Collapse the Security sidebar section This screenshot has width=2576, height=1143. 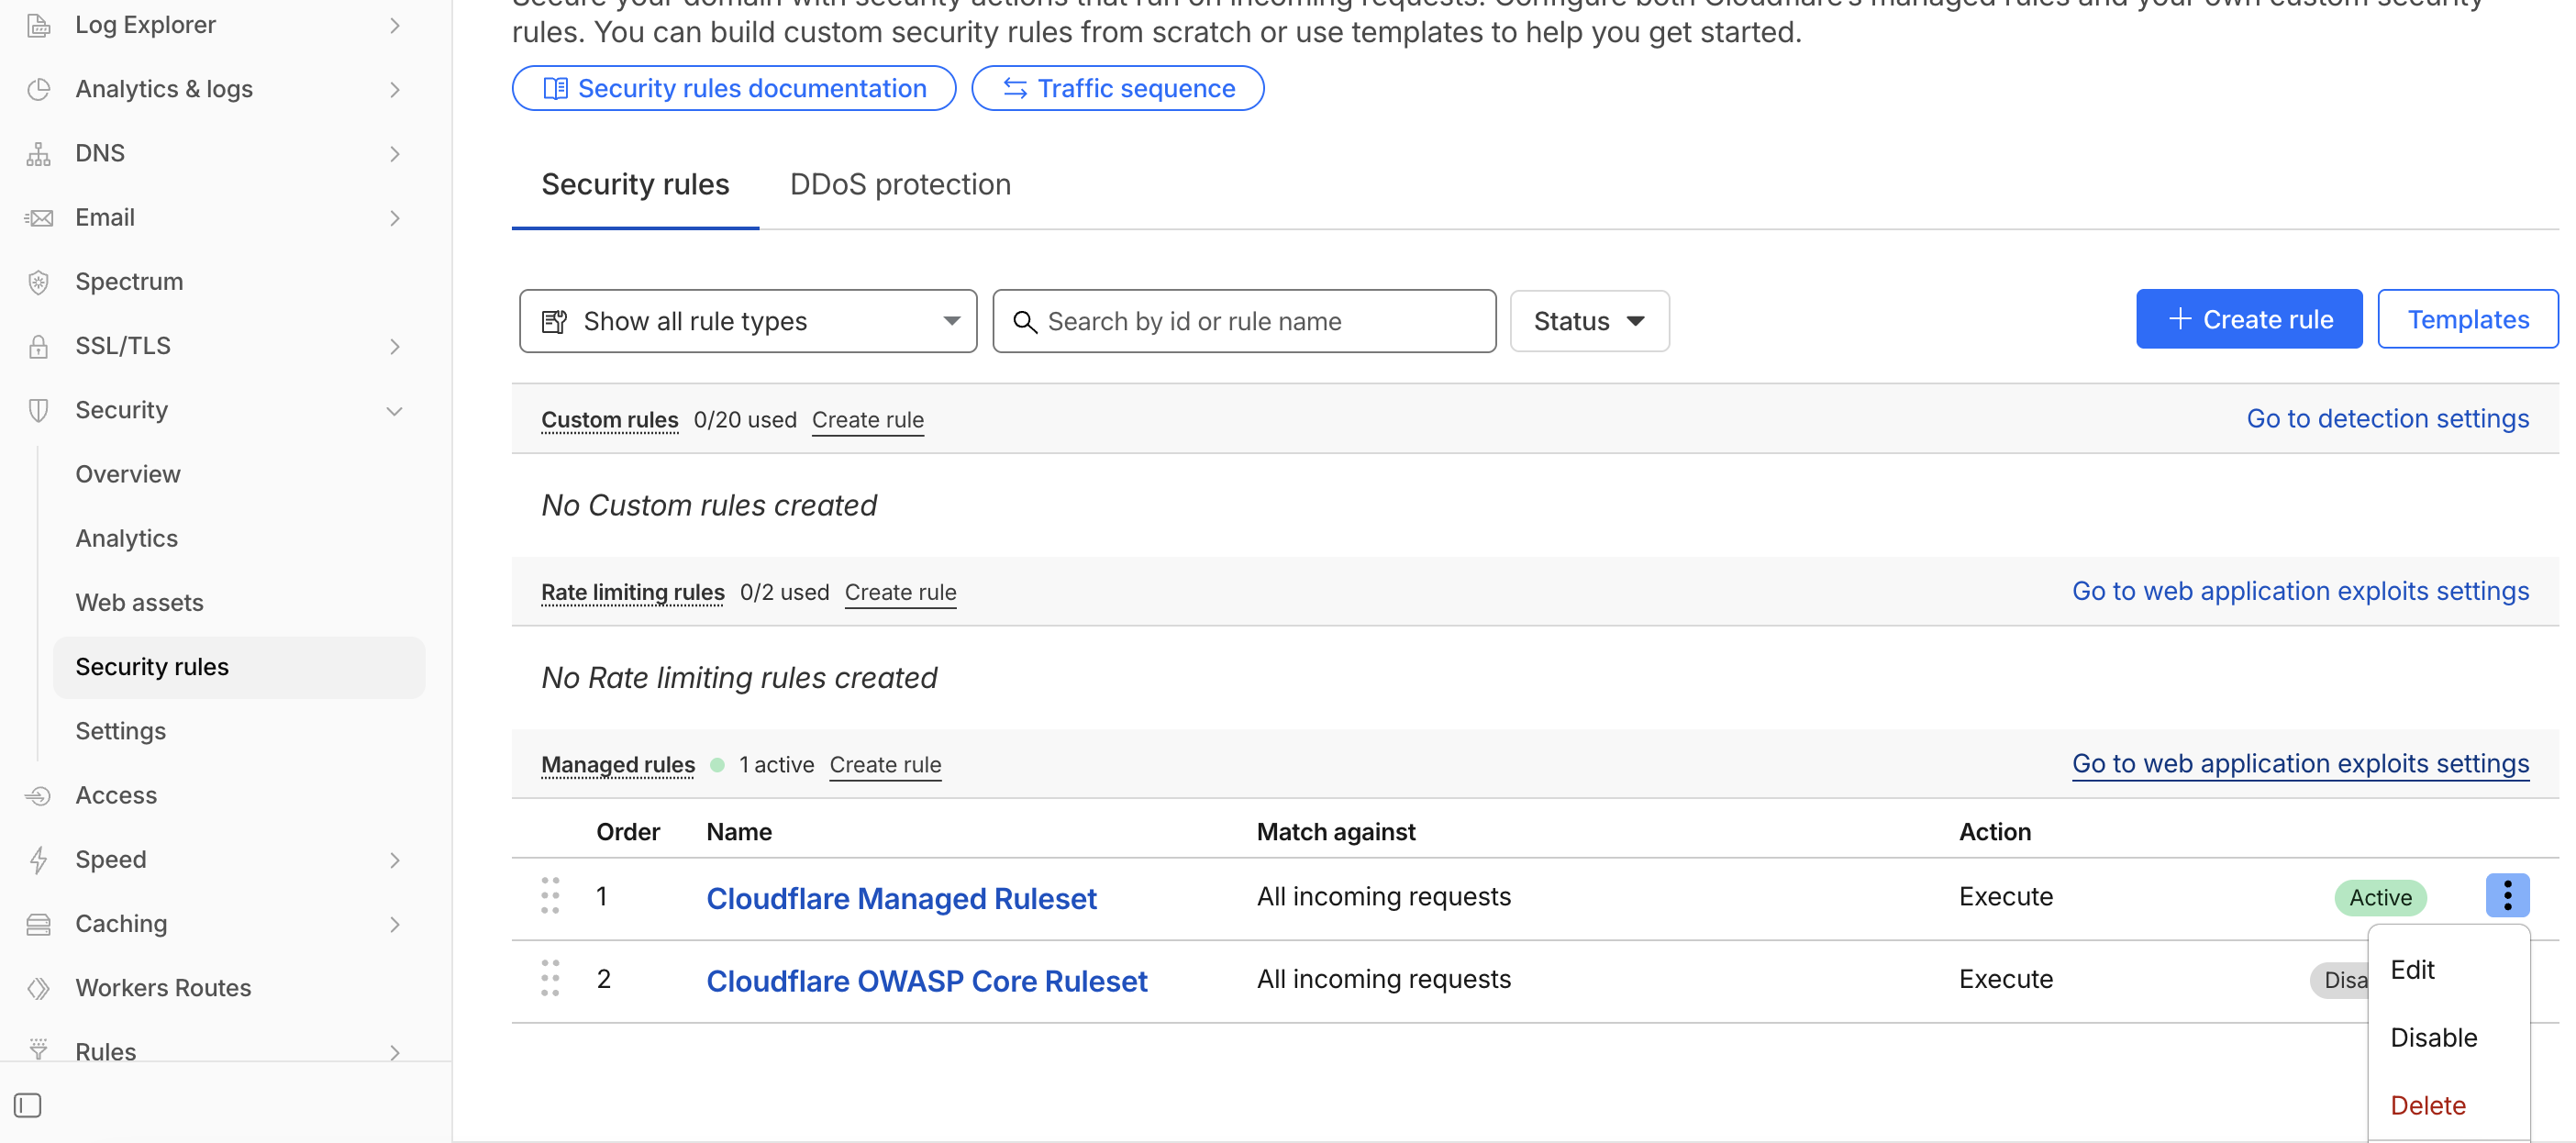tap(394, 411)
